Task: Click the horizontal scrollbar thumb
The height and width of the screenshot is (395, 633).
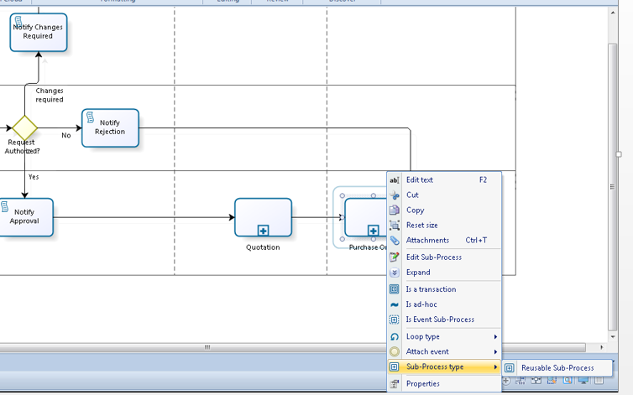Action: click(x=207, y=347)
